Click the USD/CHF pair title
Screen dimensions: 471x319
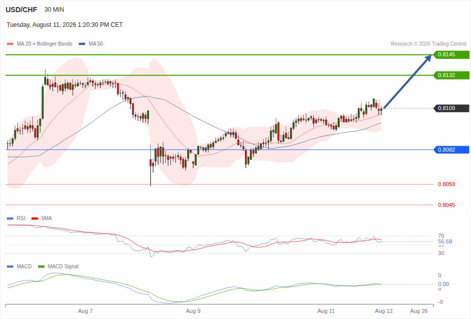click(21, 10)
